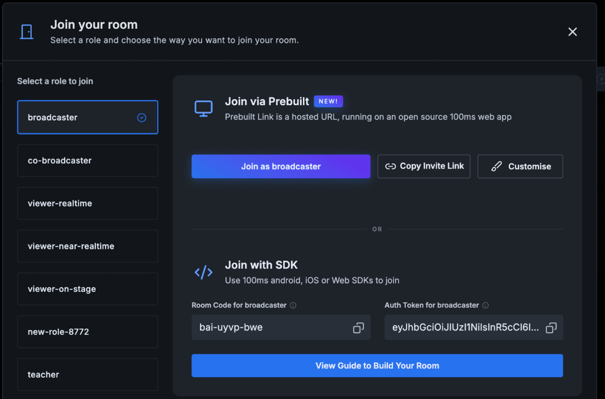Select the teacher role
Screen dimensions: 605x399
coord(88,375)
